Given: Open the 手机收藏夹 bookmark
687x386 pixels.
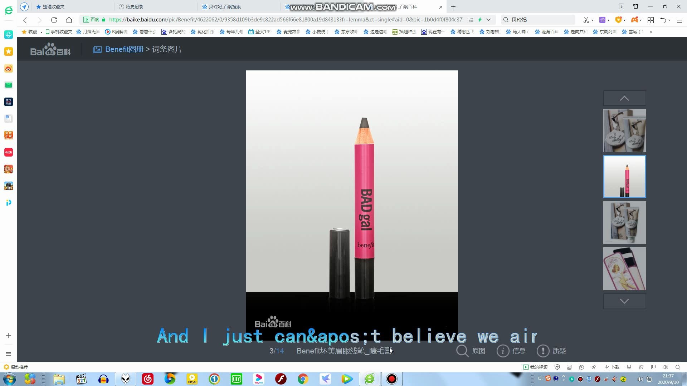Looking at the screenshot, I should [x=59, y=32].
